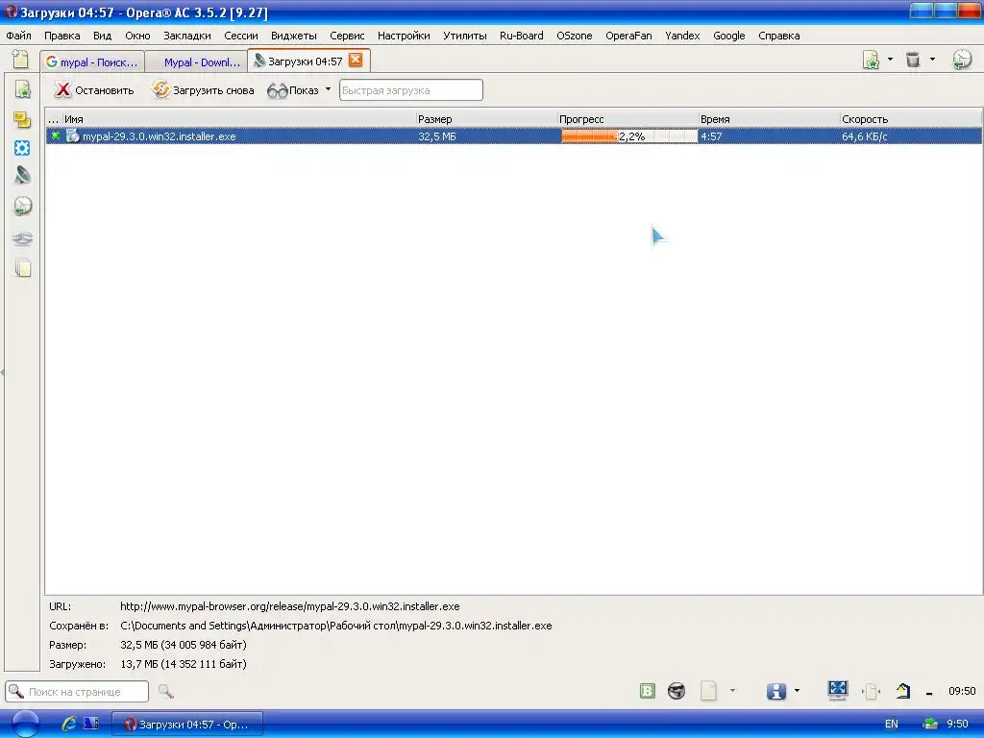This screenshot has width=984, height=738.
Task: Click the Быстрая загрузка input field
Action: pyautogui.click(x=411, y=89)
